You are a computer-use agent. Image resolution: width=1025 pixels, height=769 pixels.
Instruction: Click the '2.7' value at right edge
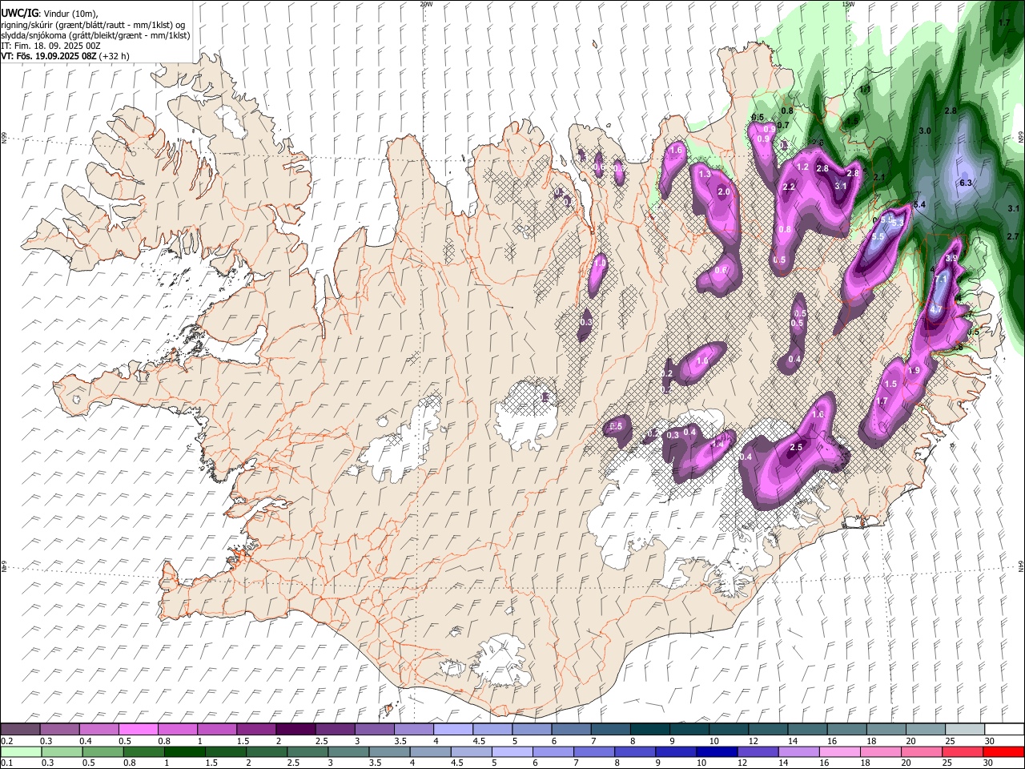[x=1012, y=236]
